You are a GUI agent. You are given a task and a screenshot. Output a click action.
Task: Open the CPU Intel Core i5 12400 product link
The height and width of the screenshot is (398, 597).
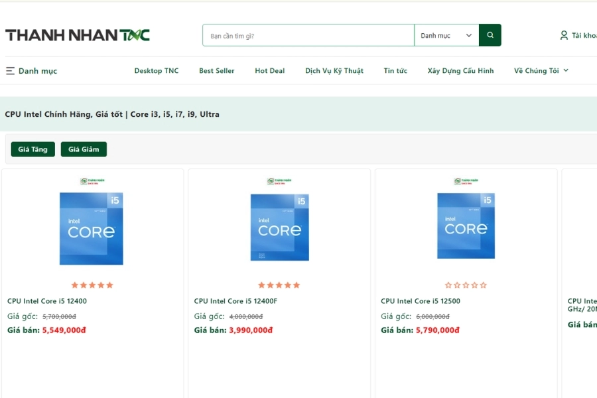click(x=46, y=300)
